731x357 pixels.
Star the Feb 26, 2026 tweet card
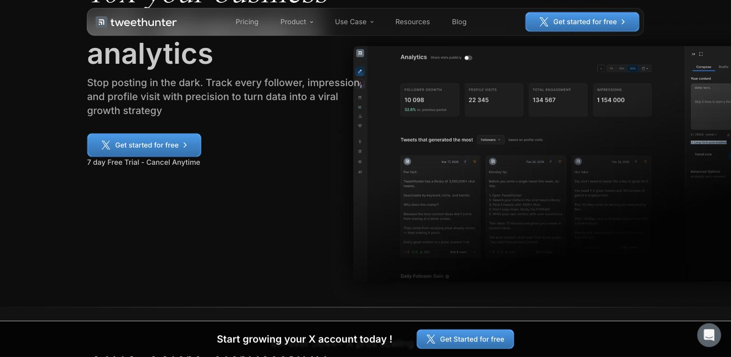click(x=560, y=162)
